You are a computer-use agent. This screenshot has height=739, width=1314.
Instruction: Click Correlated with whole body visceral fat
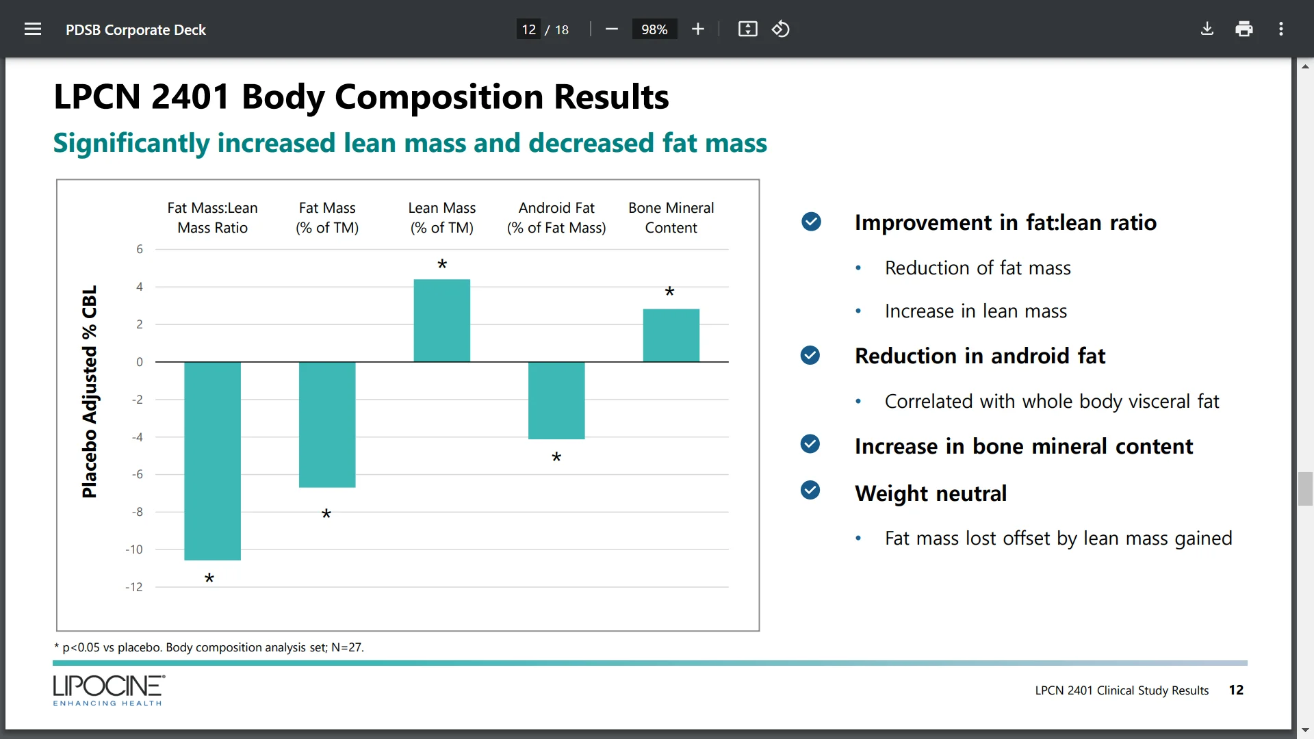point(1052,402)
